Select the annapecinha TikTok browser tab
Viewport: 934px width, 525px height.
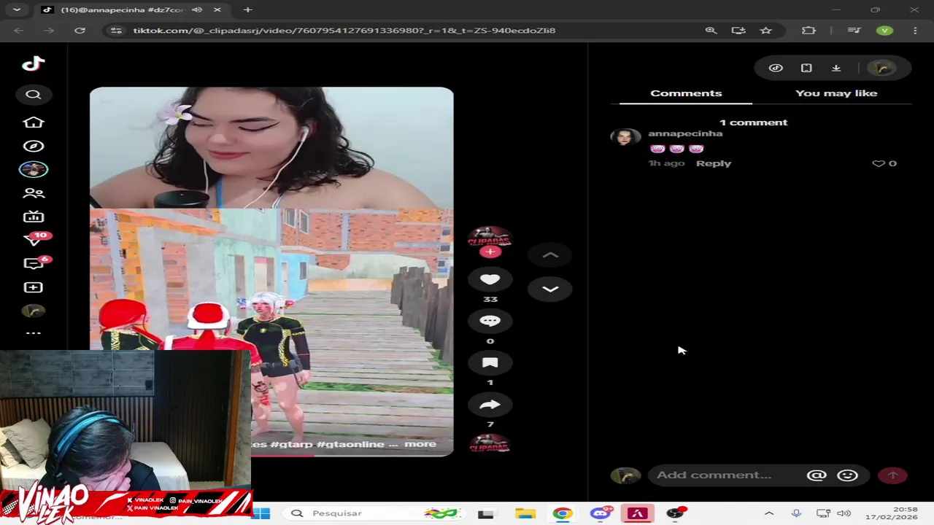tap(132, 9)
